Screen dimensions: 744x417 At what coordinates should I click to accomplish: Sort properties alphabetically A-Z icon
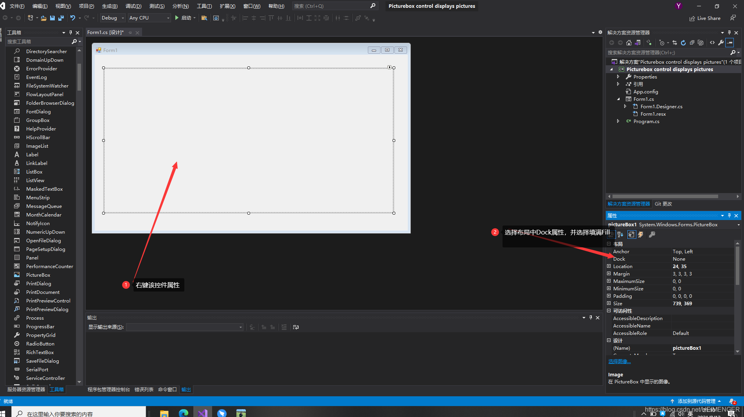[x=620, y=234]
